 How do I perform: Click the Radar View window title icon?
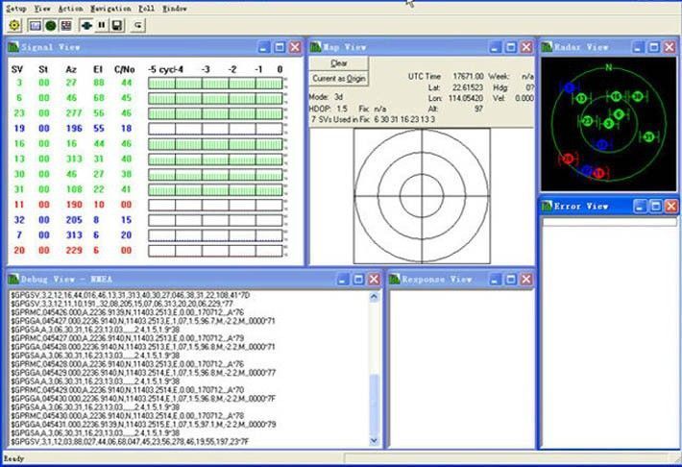547,46
